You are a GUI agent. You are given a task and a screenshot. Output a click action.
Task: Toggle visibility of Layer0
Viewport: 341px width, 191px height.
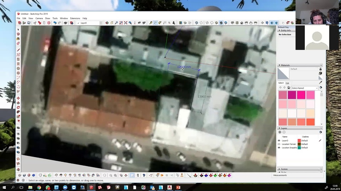279,140
